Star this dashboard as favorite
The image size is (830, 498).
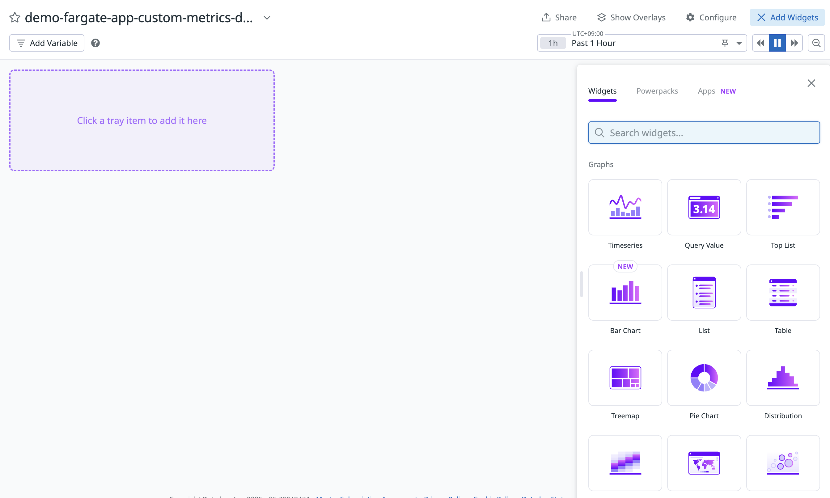point(15,17)
